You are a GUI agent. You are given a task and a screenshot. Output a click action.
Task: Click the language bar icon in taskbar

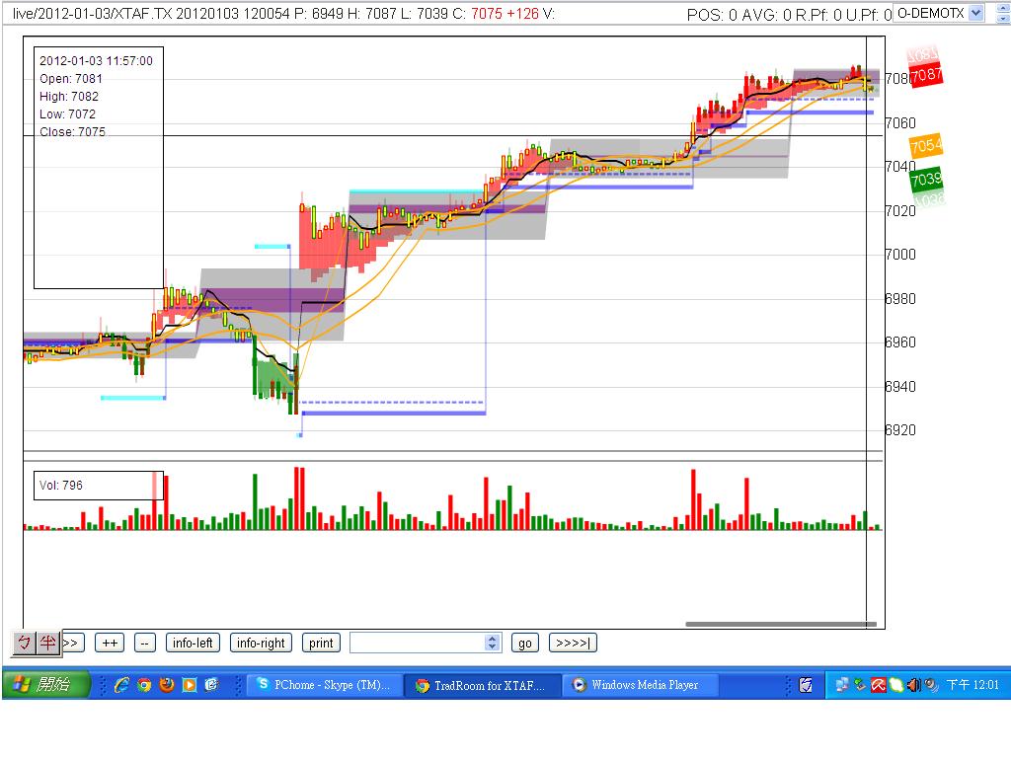pos(806,685)
